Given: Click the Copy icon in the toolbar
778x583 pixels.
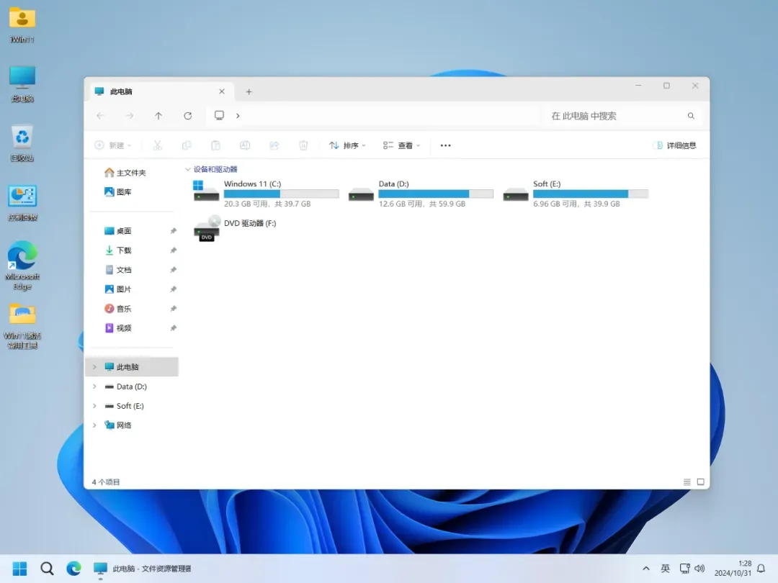Looking at the screenshot, I should (187, 145).
